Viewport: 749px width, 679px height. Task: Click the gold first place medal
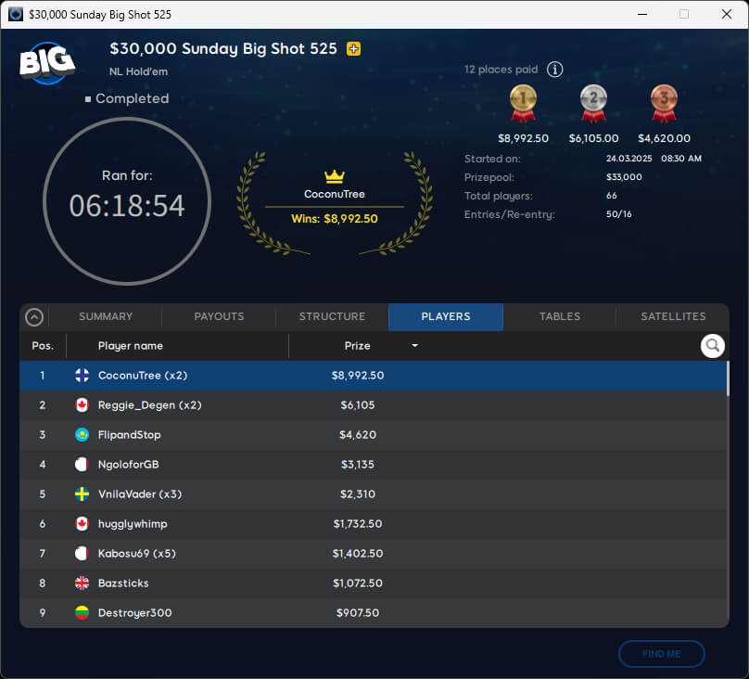pyautogui.click(x=523, y=103)
